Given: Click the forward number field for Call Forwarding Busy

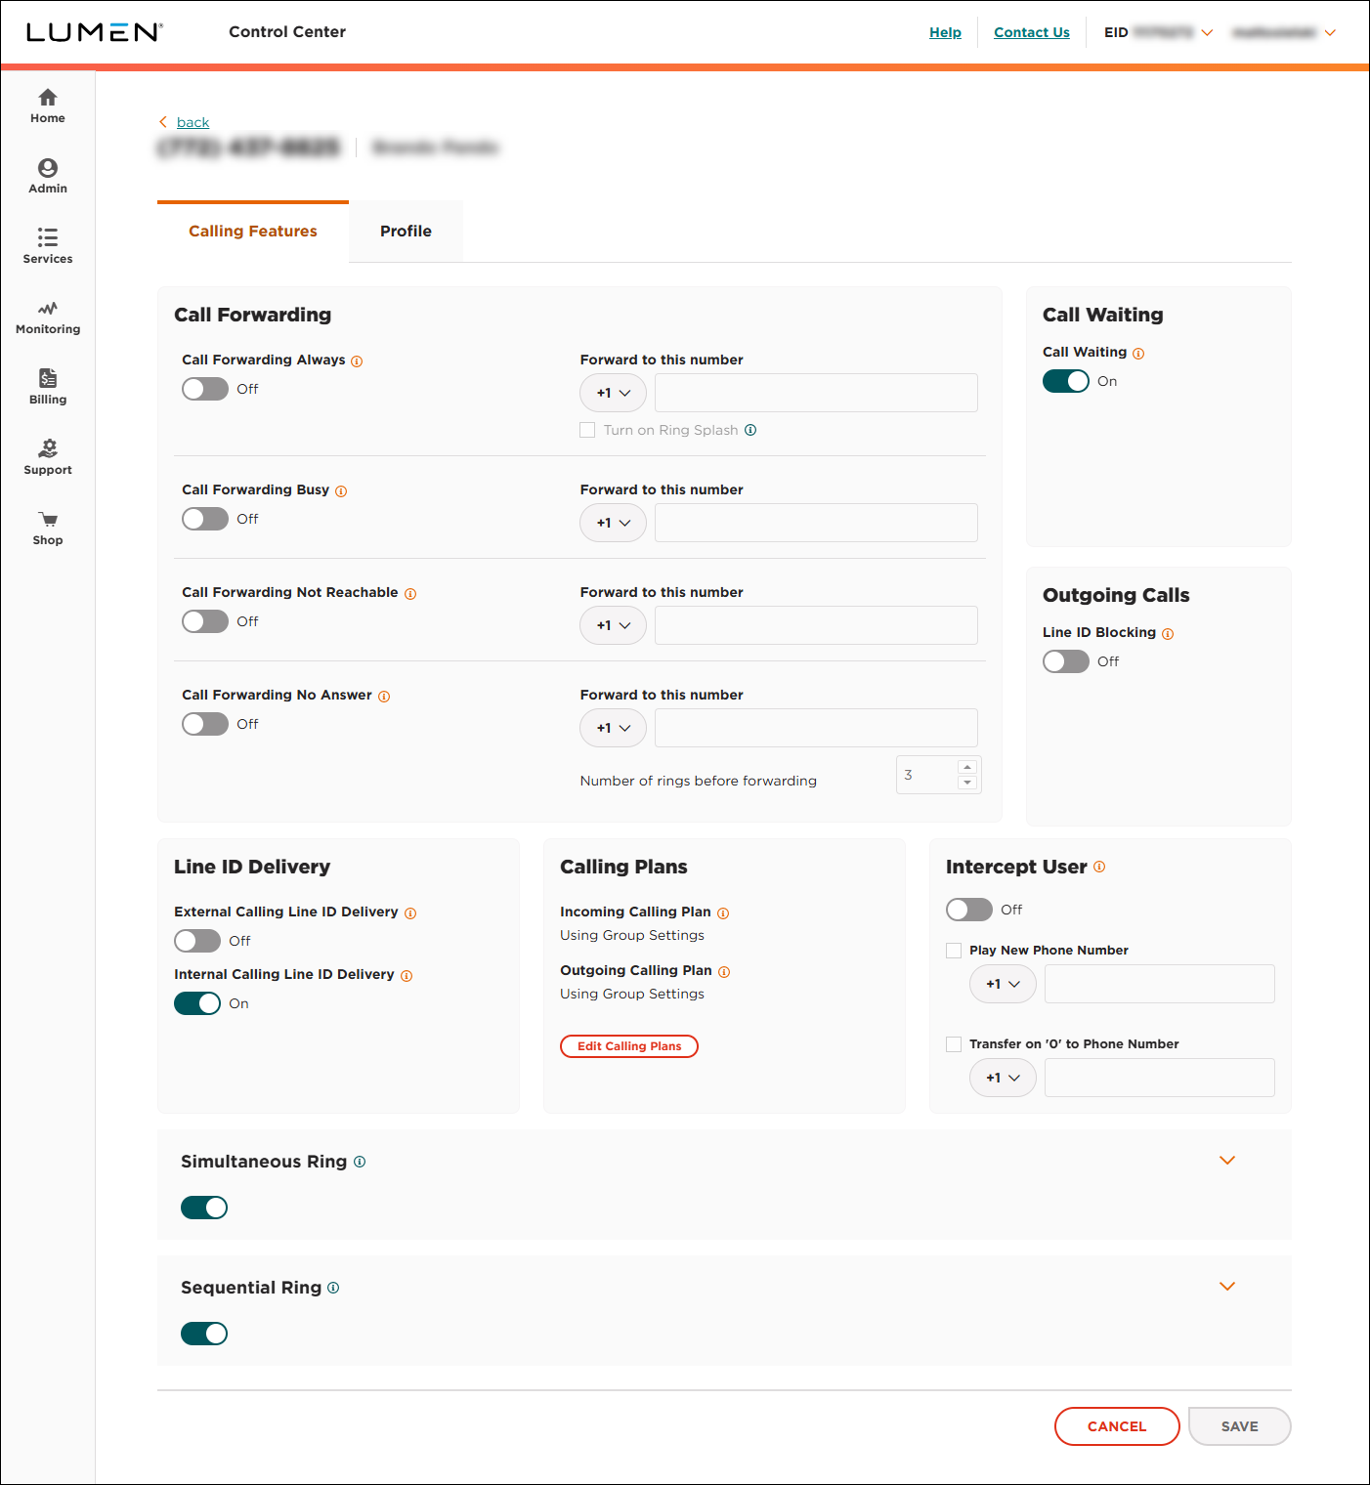Looking at the screenshot, I should [816, 523].
